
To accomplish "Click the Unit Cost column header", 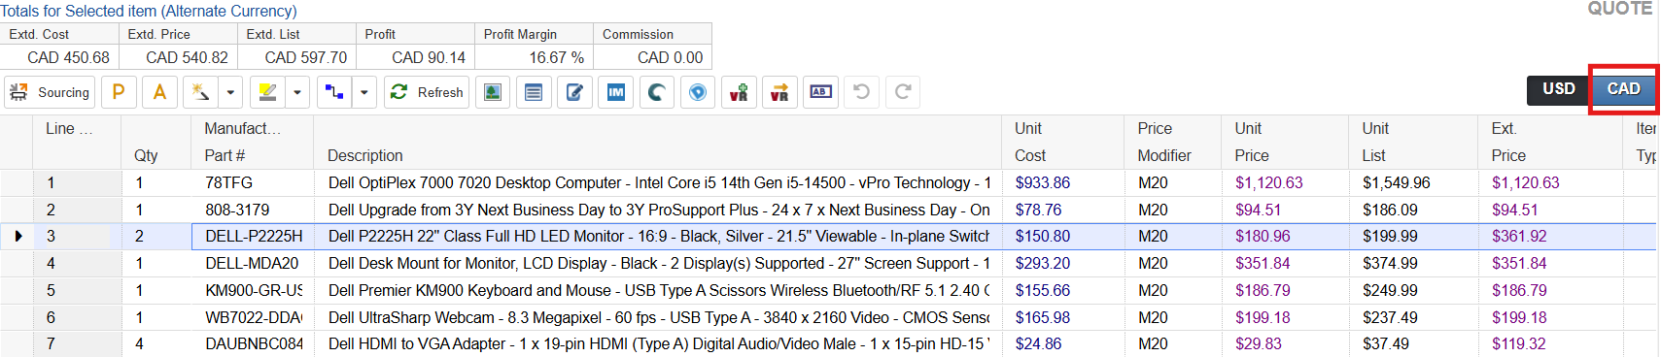I will point(1029,142).
